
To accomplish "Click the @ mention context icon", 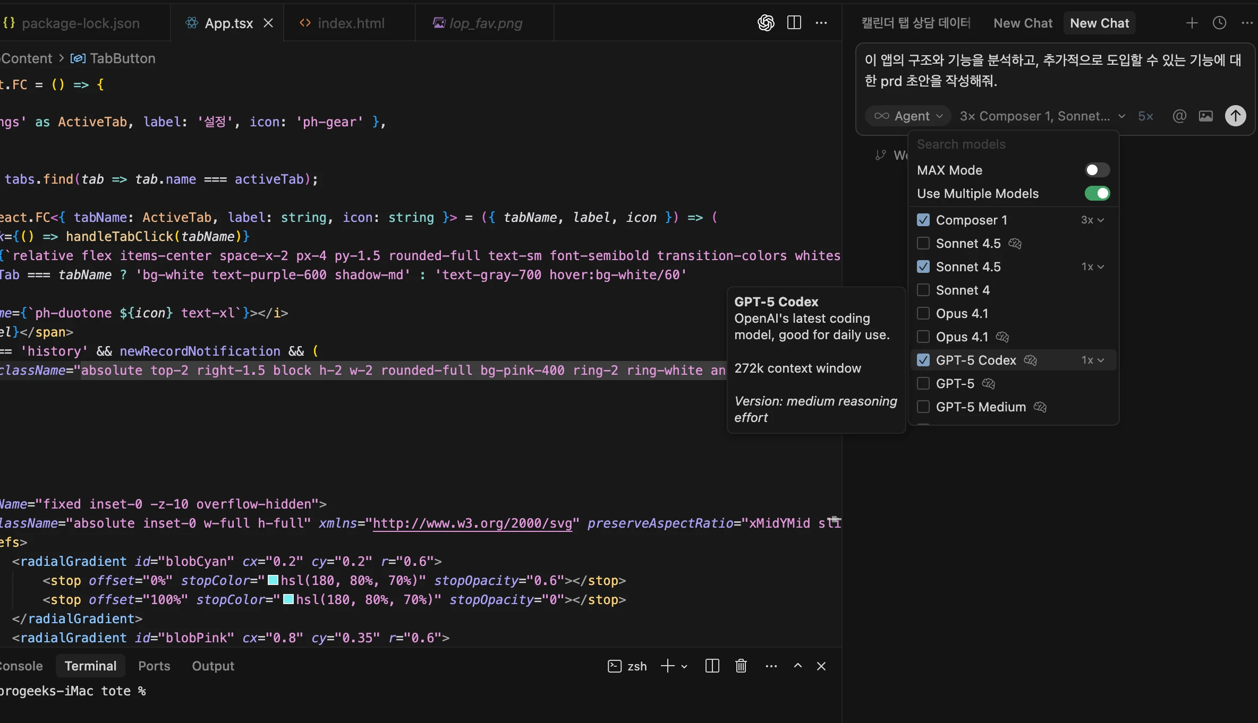I will 1179,116.
